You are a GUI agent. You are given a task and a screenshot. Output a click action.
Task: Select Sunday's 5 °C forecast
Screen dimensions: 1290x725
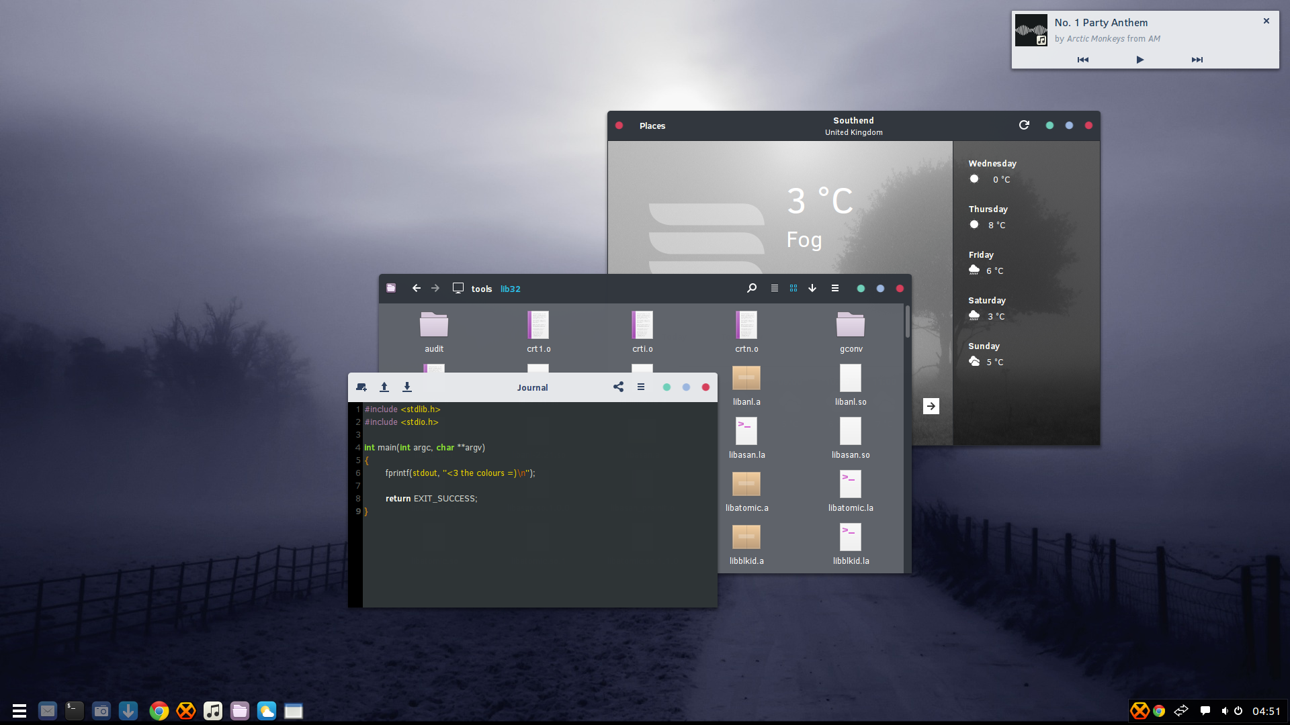(x=986, y=354)
